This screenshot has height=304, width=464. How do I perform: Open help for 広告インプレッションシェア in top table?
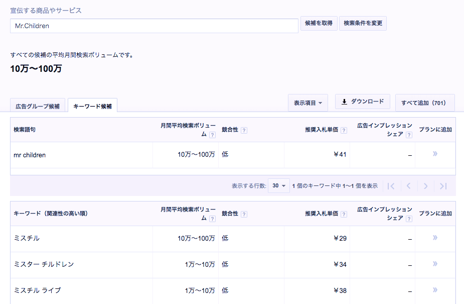click(x=409, y=135)
